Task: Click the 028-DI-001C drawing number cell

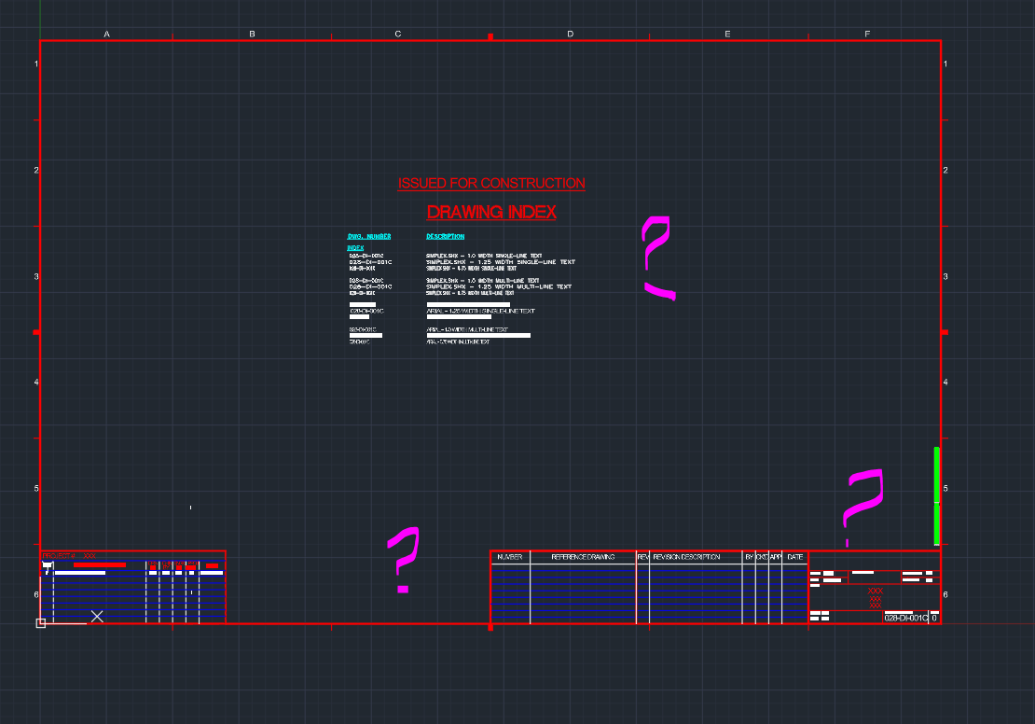Action: click(x=904, y=616)
